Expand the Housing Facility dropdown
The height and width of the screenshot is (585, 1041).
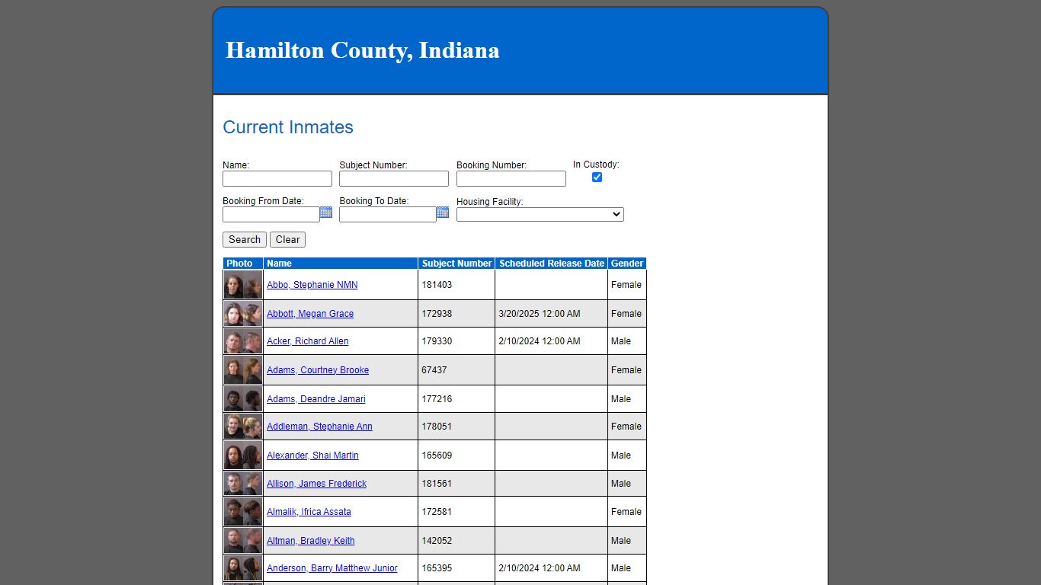coord(540,215)
